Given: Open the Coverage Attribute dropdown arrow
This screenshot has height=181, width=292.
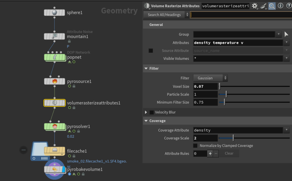Looking at the screenshot, I should (286, 130).
